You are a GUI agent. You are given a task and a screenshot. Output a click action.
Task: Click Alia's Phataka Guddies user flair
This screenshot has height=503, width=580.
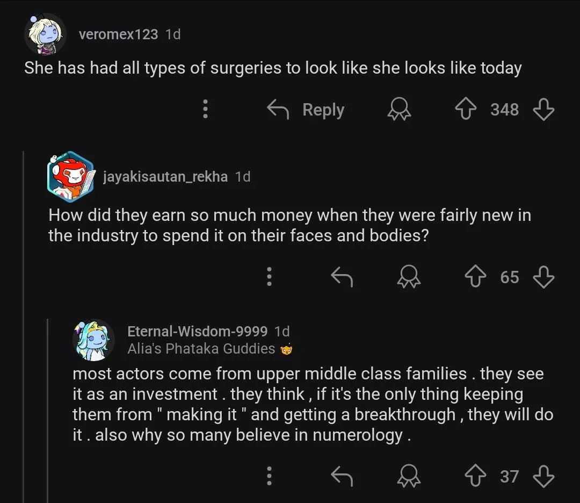[201, 349]
